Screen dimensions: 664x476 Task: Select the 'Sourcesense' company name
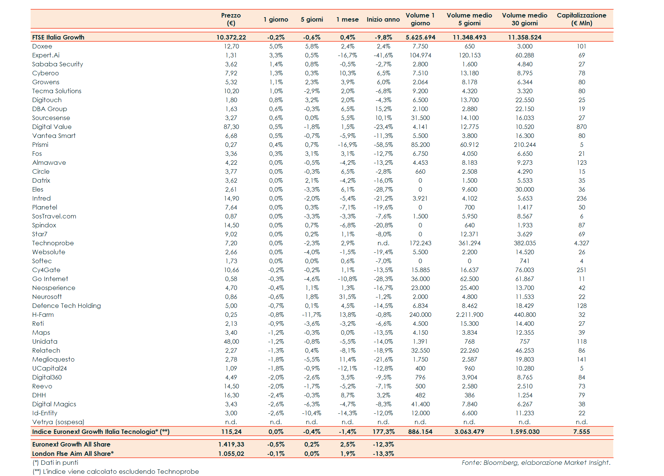pos(51,118)
